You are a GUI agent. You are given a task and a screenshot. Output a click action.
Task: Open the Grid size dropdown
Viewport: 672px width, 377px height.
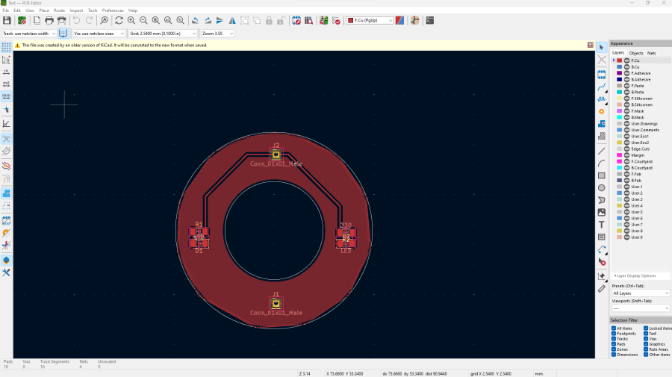coord(162,34)
